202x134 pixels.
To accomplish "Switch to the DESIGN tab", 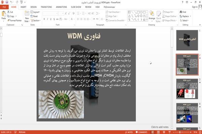I will coord(33,7).
